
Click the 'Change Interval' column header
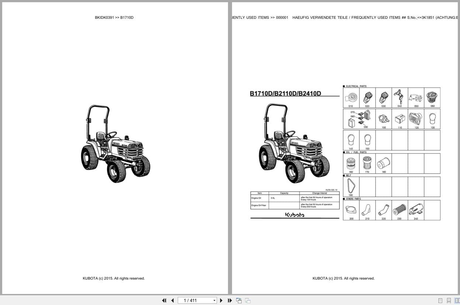click(319, 193)
